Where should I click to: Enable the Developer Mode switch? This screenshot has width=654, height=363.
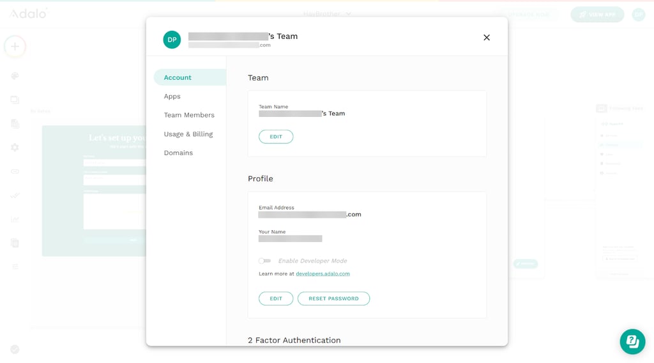(264, 261)
